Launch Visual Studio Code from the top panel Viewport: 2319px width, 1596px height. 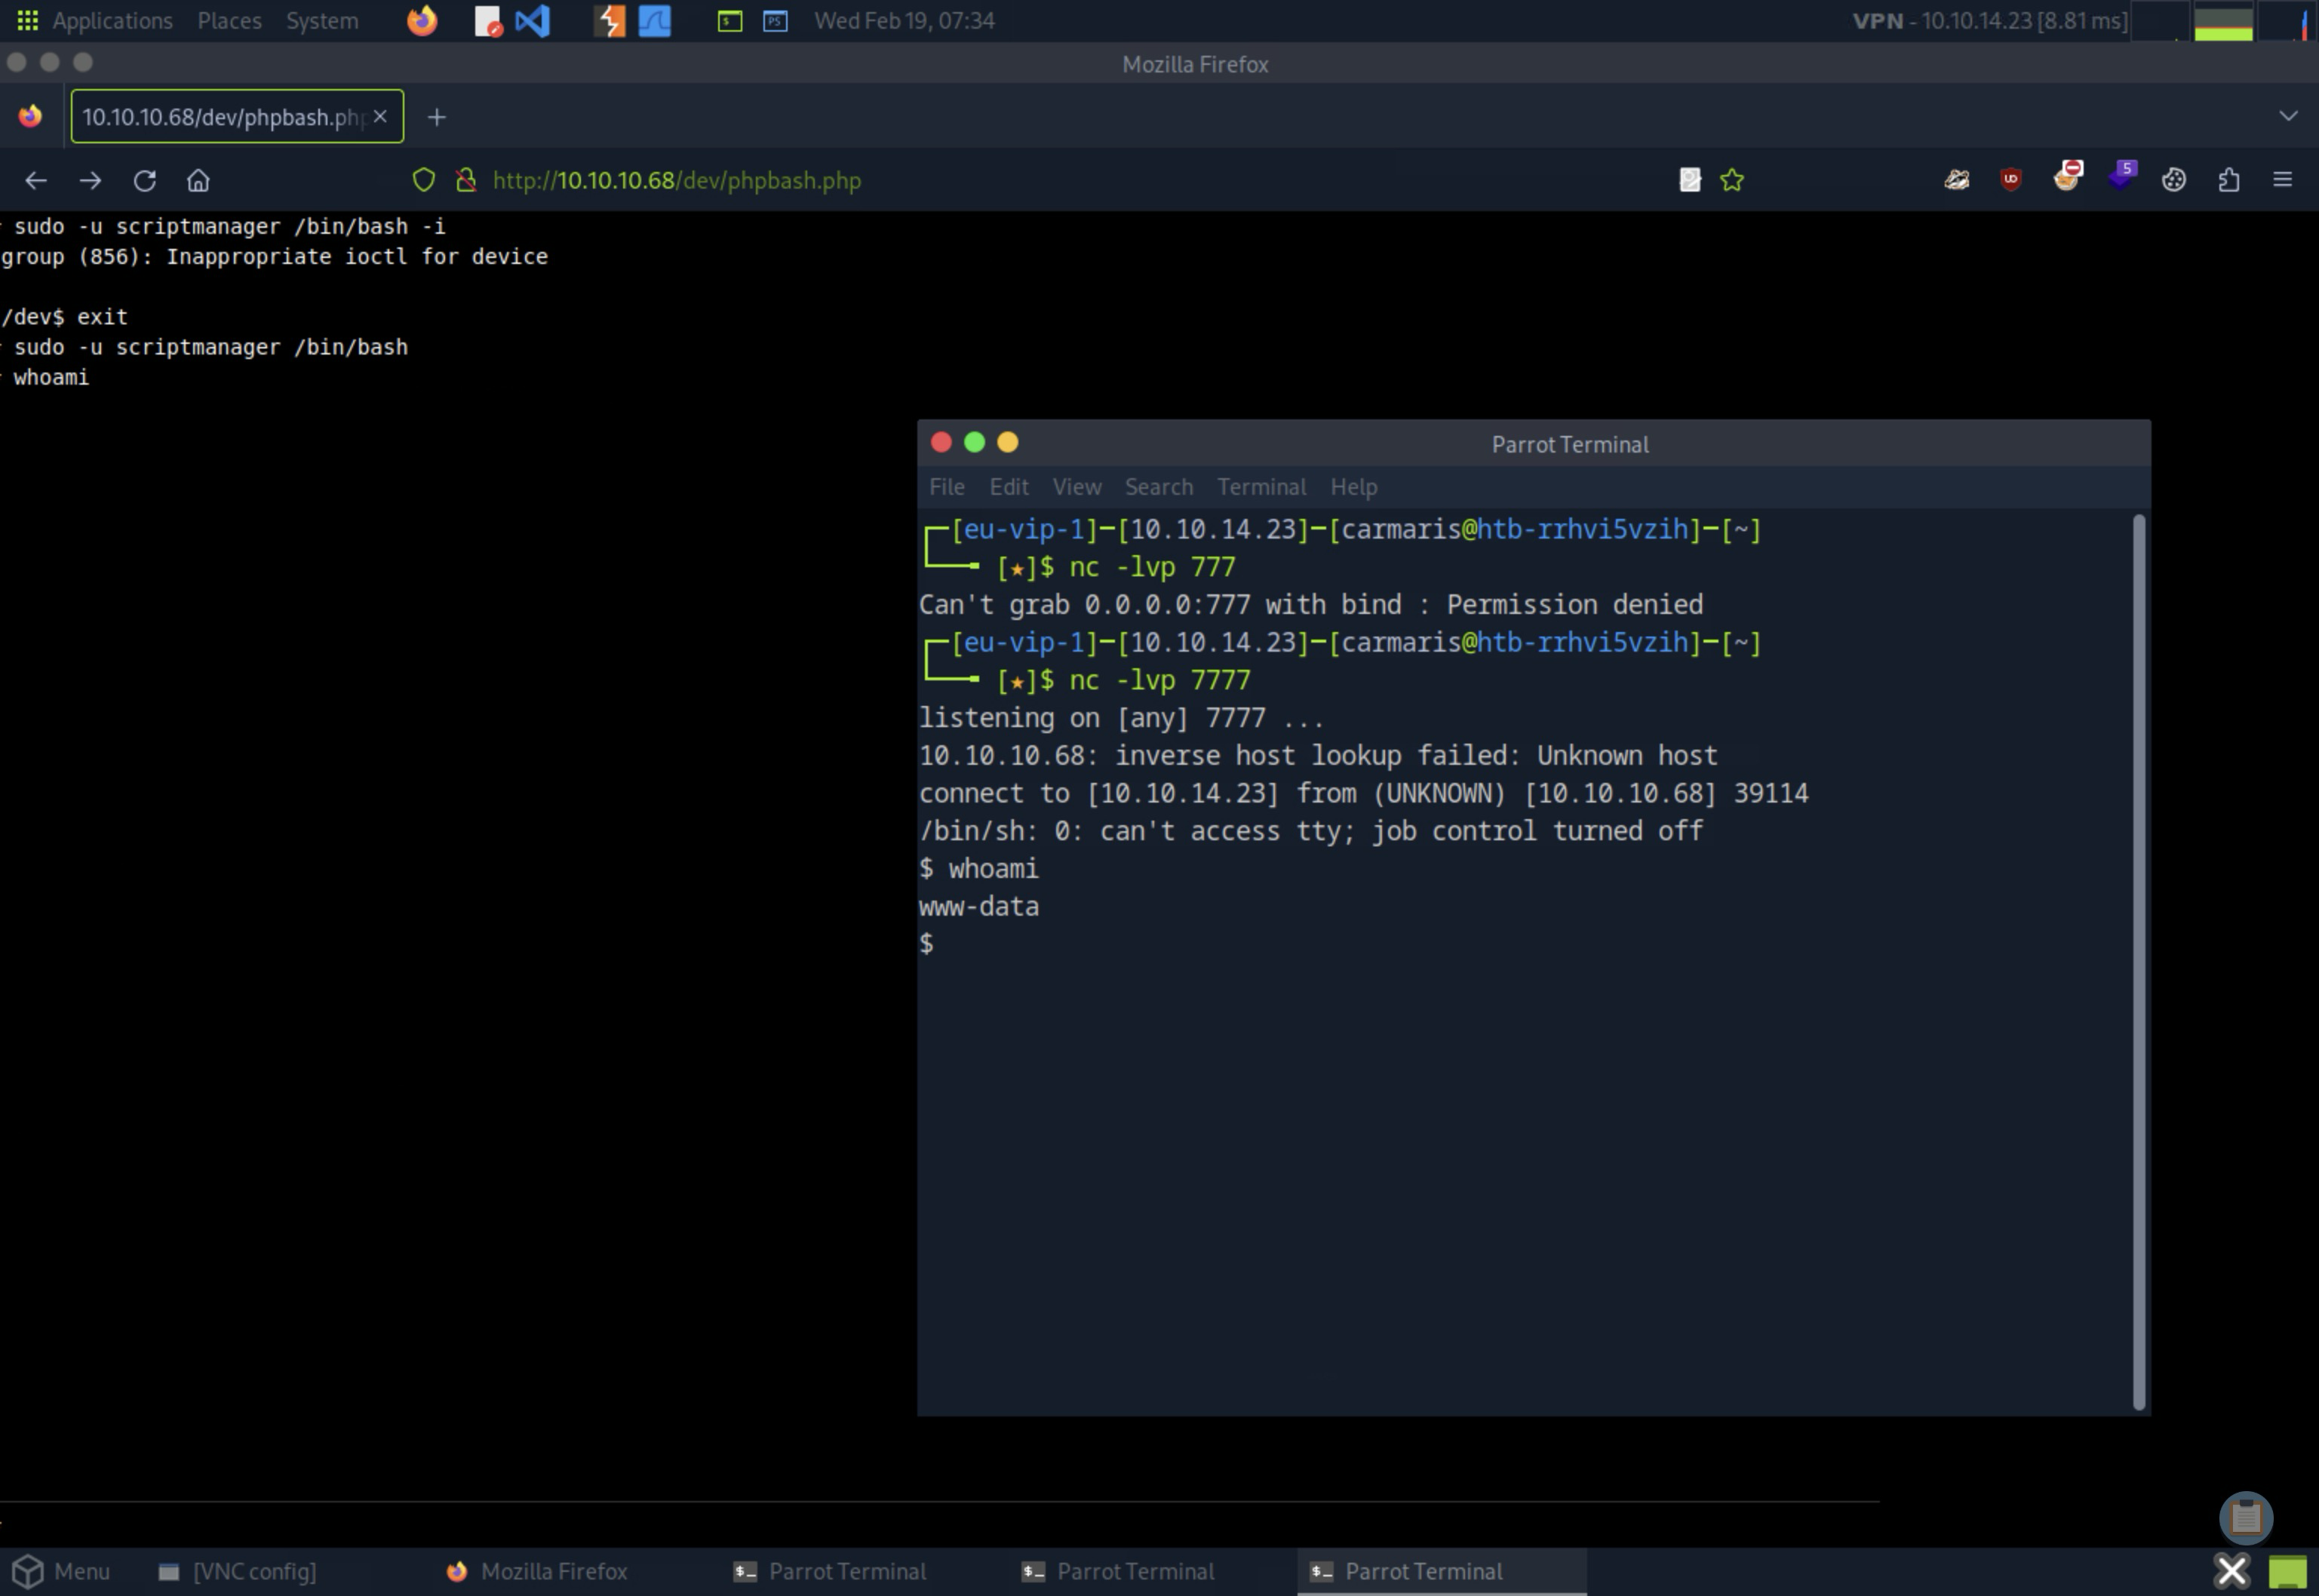tap(532, 21)
